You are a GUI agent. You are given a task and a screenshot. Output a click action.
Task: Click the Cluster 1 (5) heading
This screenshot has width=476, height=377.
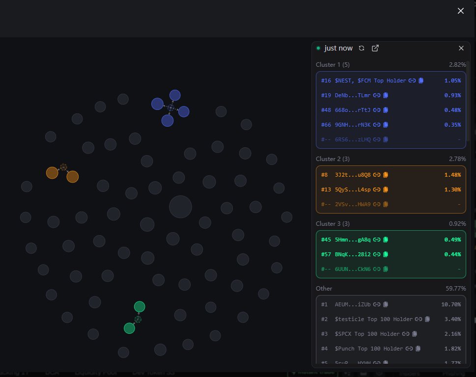[x=333, y=65]
